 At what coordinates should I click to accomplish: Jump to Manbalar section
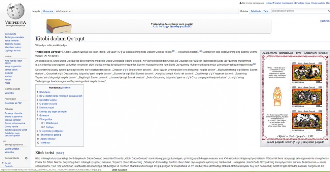pos(46,143)
